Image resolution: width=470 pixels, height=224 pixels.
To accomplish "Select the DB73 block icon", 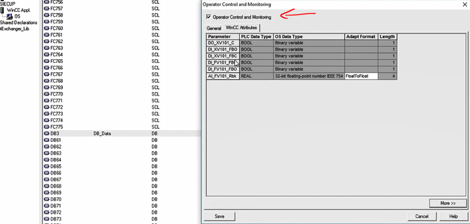I will [46, 219].
